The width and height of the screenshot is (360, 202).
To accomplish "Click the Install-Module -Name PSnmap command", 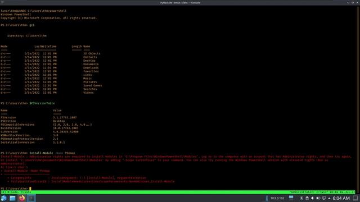I will click(52, 153).
